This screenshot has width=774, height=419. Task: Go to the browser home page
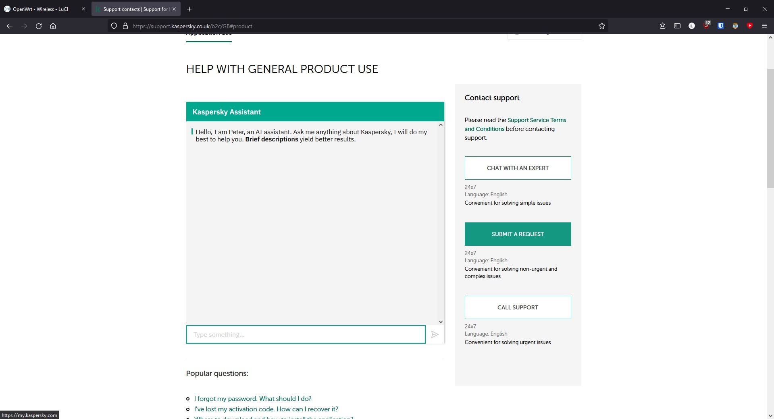(x=53, y=26)
